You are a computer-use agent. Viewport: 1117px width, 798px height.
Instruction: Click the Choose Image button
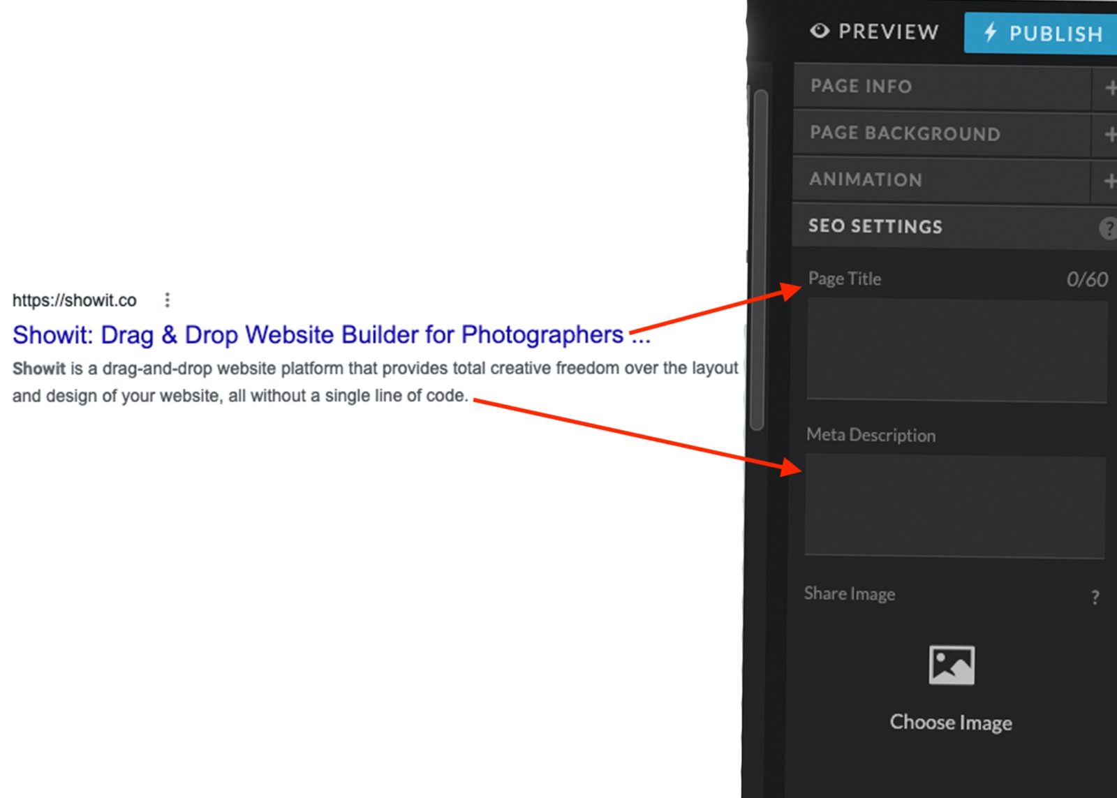949,723
